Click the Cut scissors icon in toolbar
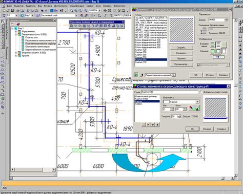Screen dimensions: 243x194 pyautogui.click(x=28, y=11)
